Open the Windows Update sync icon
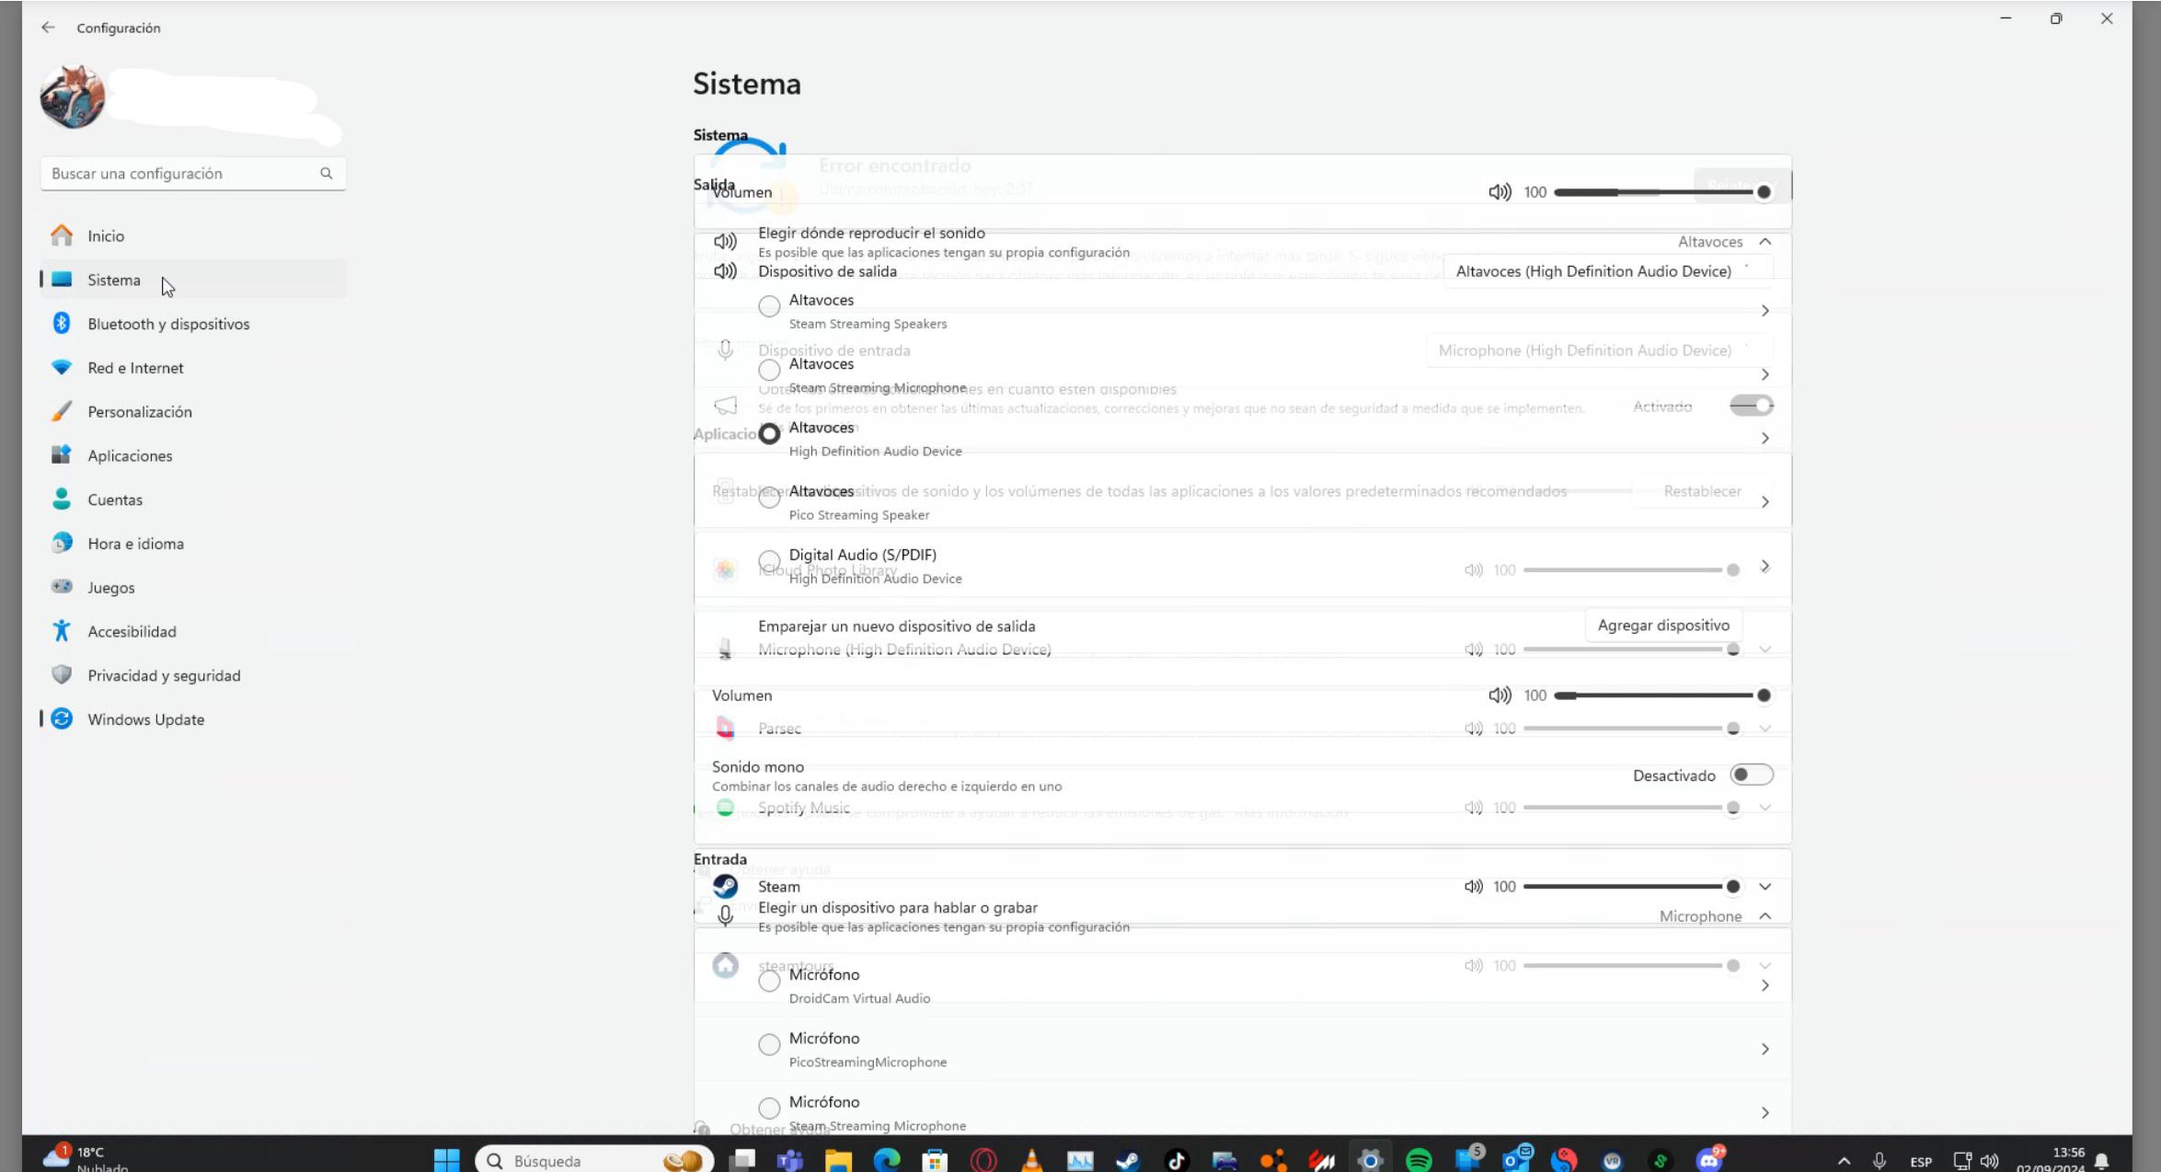 [x=62, y=718]
